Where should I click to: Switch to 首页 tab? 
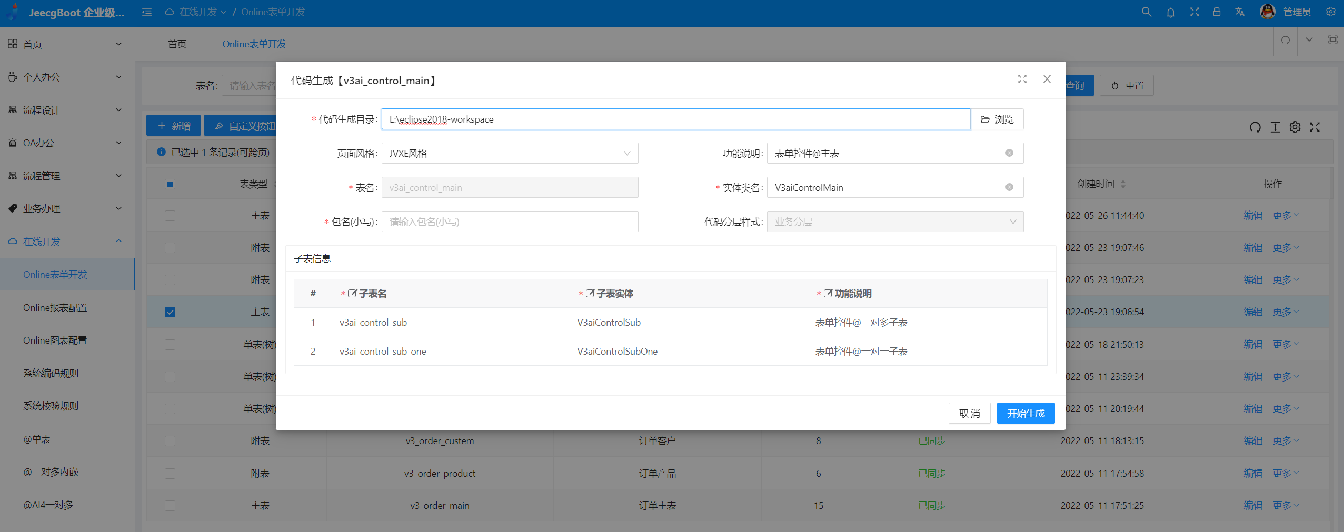(177, 44)
